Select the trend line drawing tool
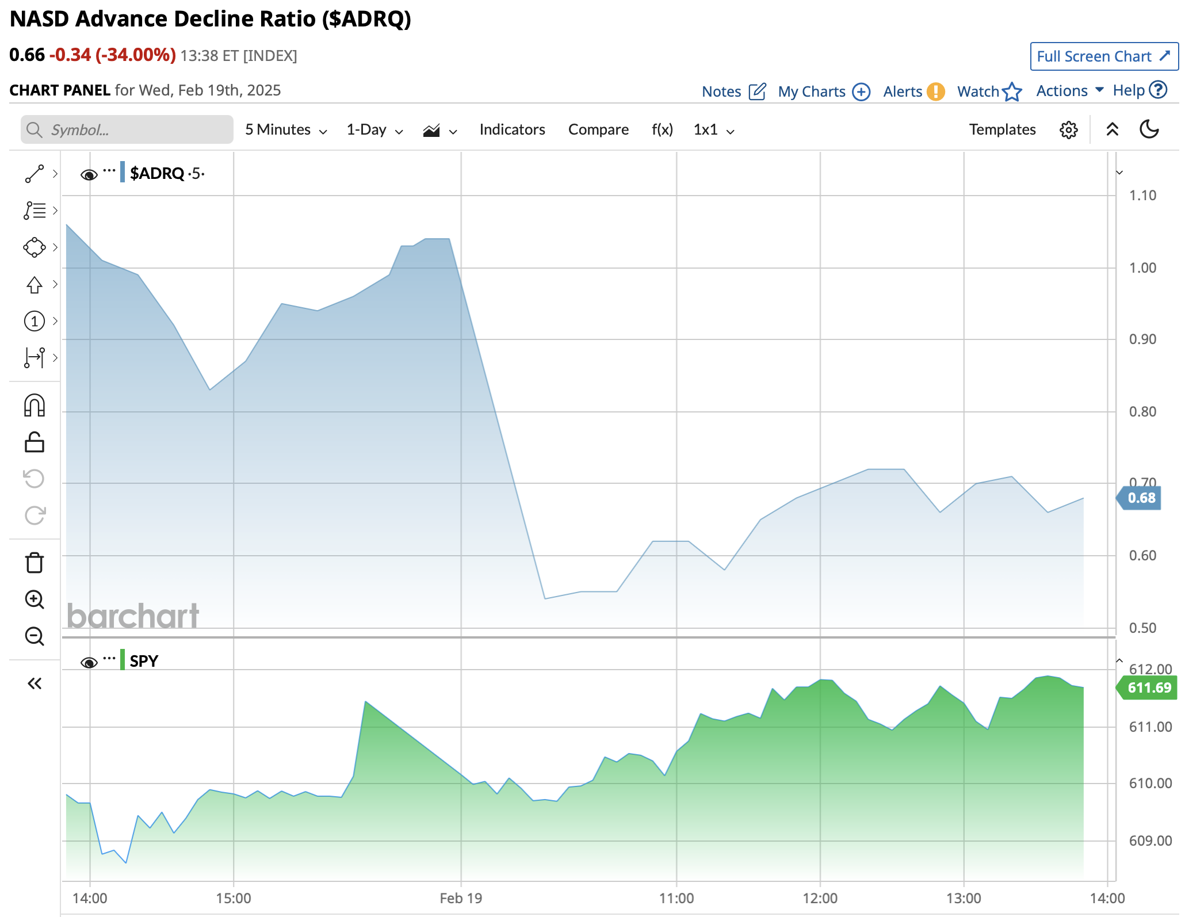 [35, 174]
